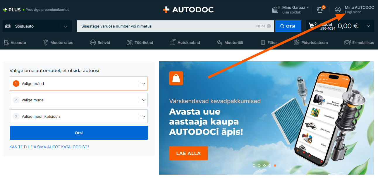The height and width of the screenshot is (184, 378).
Task: Select the second banner carousel dot
Action: pyautogui.click(x=259, y=166)
